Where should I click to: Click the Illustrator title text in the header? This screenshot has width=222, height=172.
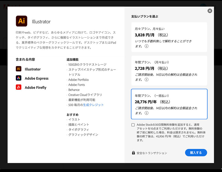(x=41, y=22)
